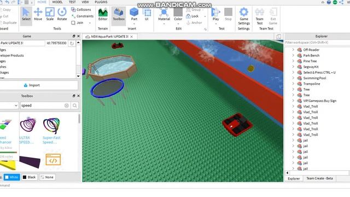Click the Filter workspace search box
Viewport: 350px width, 197px height.
coord(317,43)
